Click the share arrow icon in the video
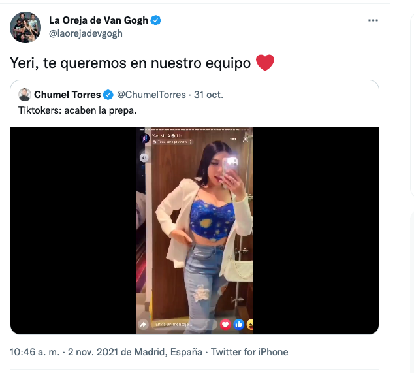The image size is (414, 373). tap(144, 324)
